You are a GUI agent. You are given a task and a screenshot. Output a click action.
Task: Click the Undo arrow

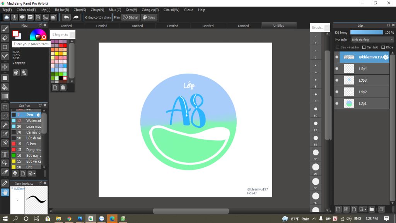(66, 17)
